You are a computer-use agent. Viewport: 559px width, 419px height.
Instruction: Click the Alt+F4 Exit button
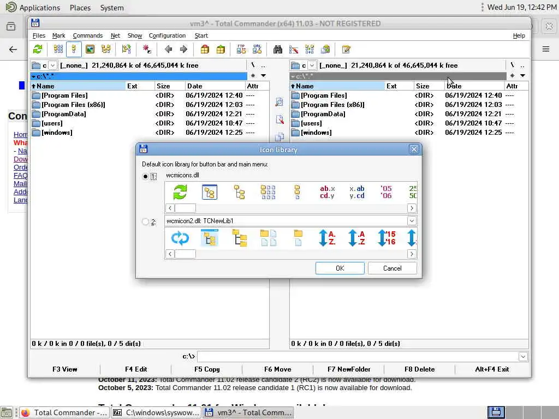pos(492,369)
